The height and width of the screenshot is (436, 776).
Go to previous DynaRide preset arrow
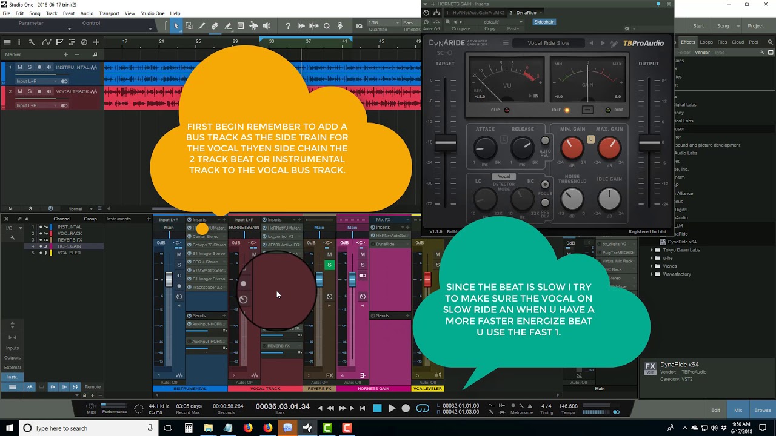click(591, 43)
